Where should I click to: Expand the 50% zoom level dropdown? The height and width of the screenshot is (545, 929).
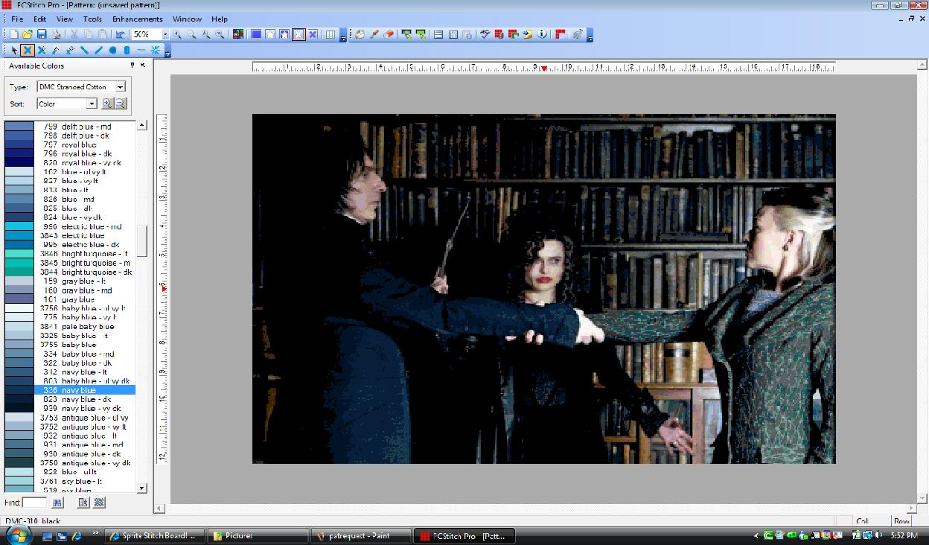pos(165,34)
